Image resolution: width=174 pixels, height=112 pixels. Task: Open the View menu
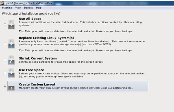click(x=18, y=8)
